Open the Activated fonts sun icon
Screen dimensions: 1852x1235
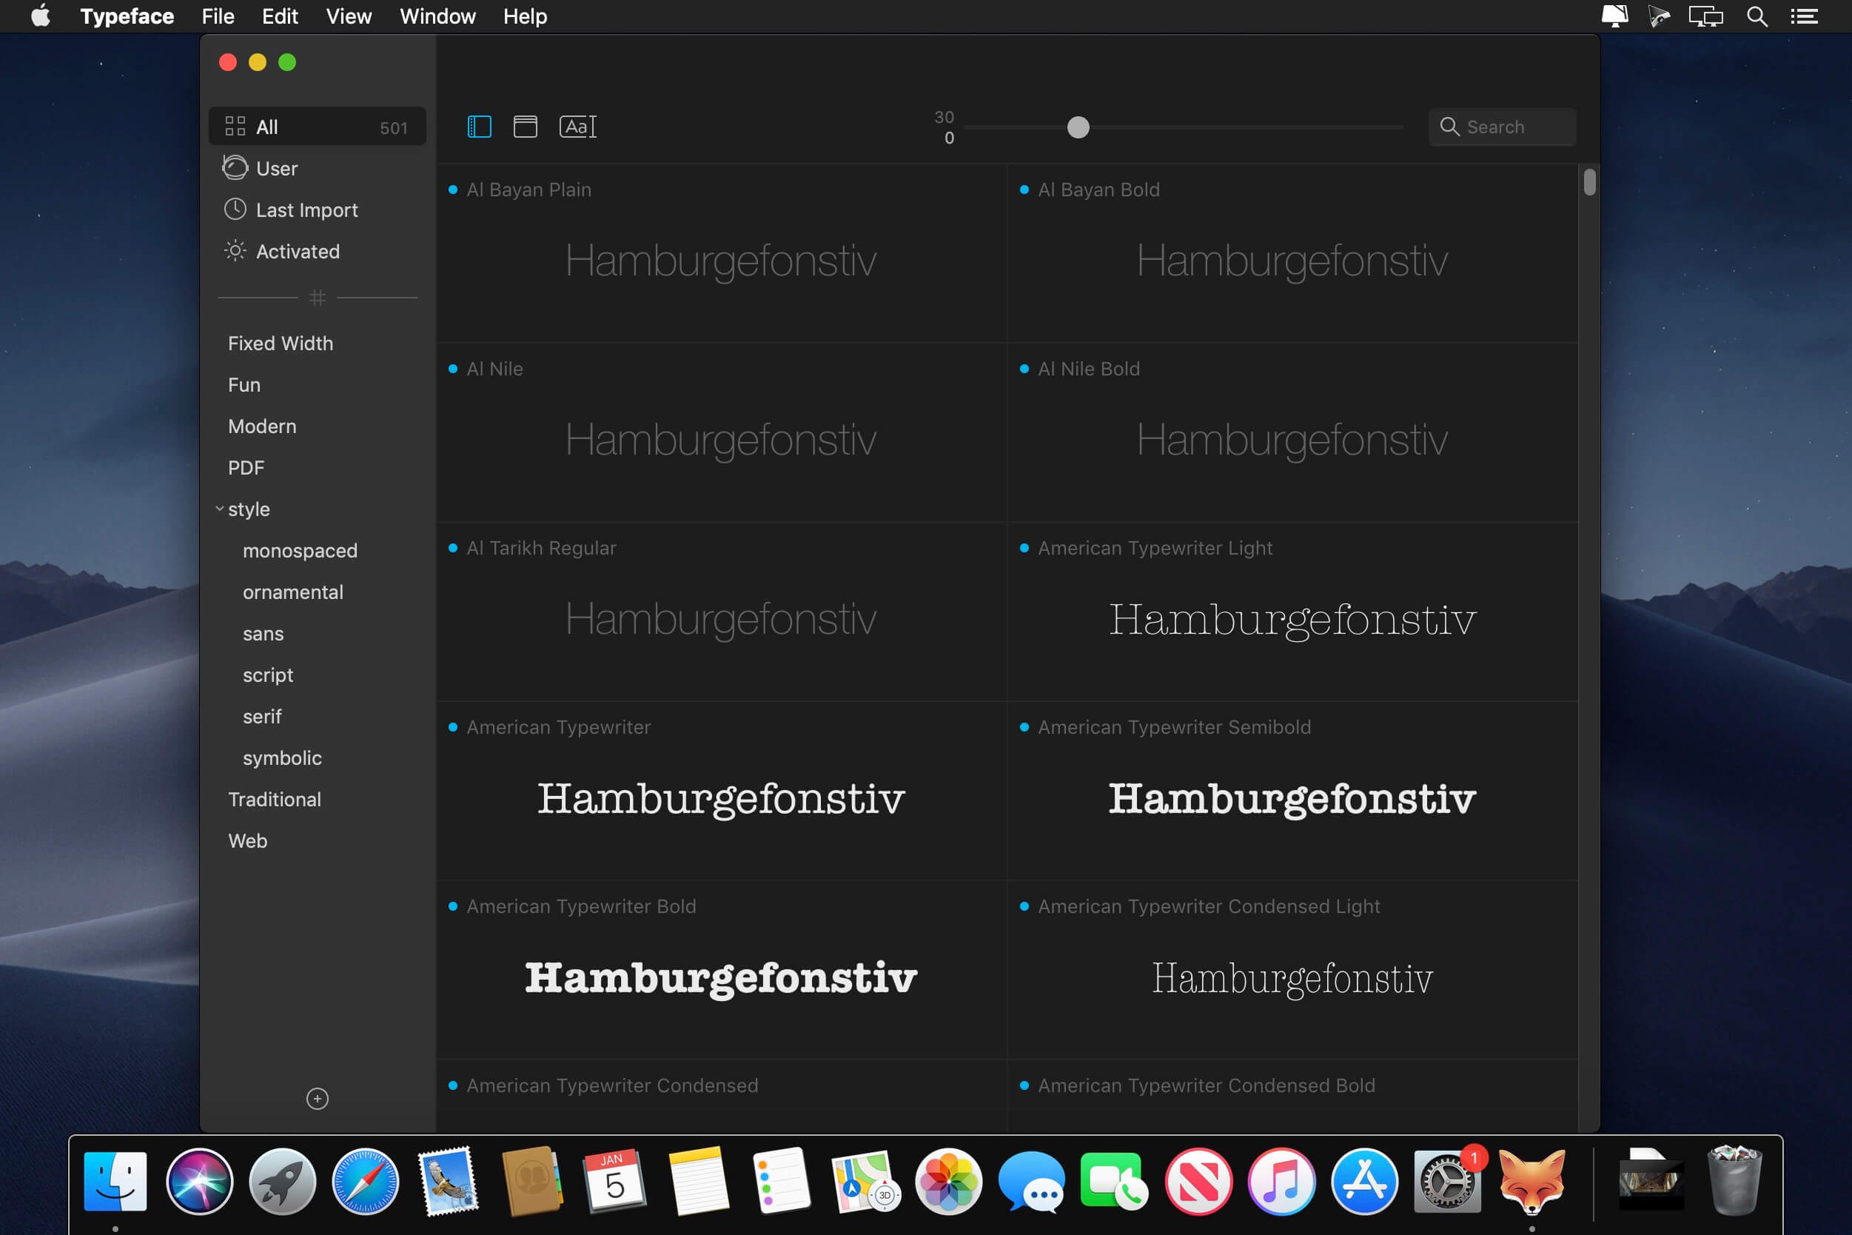pyautogui.click(x=235, y=251)
